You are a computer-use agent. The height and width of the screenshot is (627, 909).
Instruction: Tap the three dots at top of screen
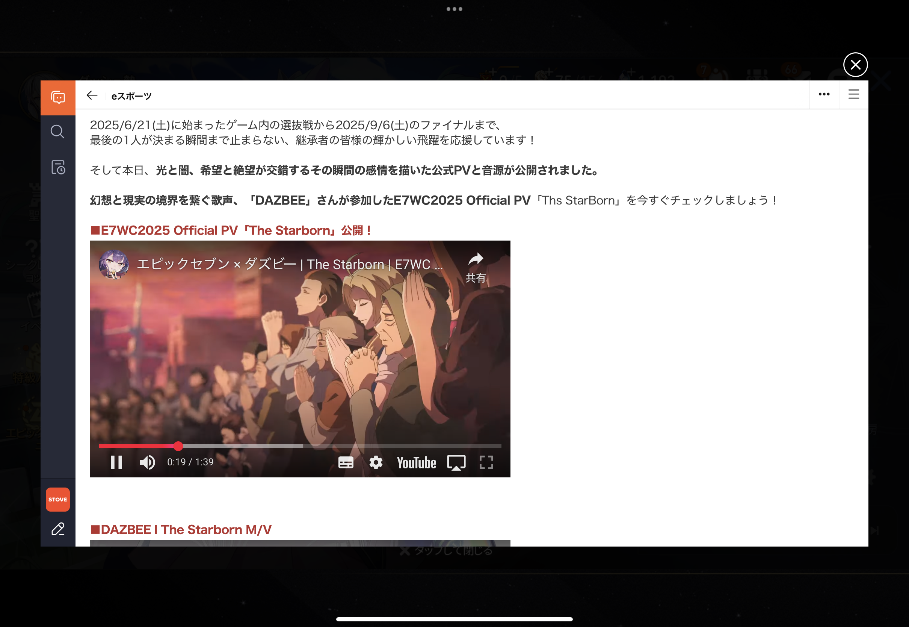pos(454,9)
